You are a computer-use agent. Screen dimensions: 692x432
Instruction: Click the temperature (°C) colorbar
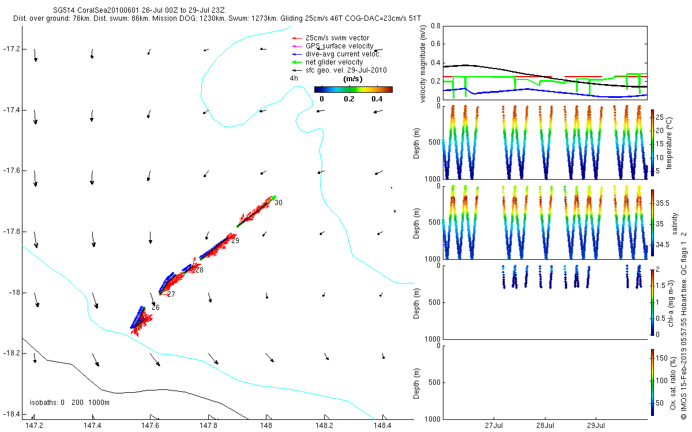coord(652,142)
